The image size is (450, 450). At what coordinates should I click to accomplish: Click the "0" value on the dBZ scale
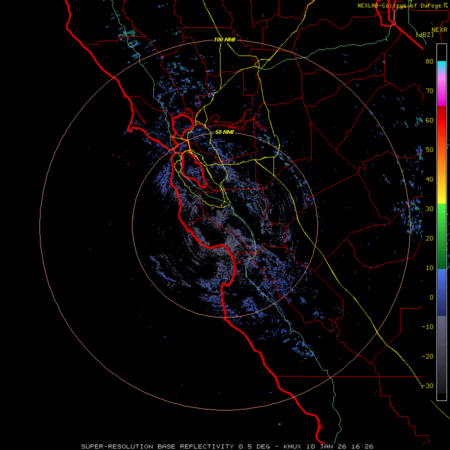pos(431,297)
